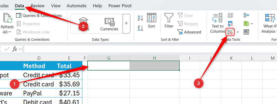Select column D header
The height and width of the screenshot is (104, 277).
pos(39,58)
